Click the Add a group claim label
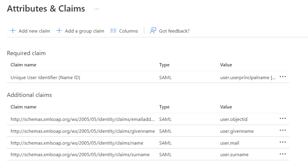This screenshot has width=308, height=168. 85,31
